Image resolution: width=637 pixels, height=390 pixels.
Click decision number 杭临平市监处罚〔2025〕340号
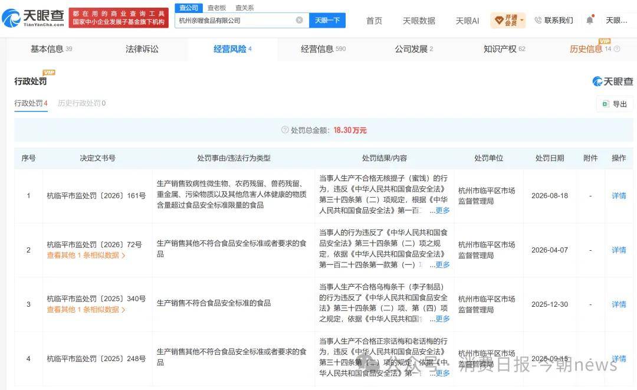(x=96, y=299)
